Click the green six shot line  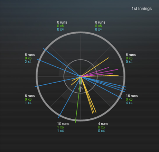[78, 101]
